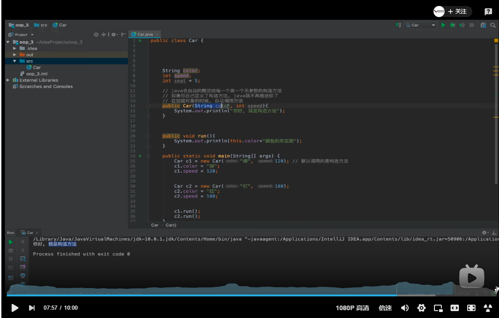Click the Debug bug icon in toolbar

point(452,25)
